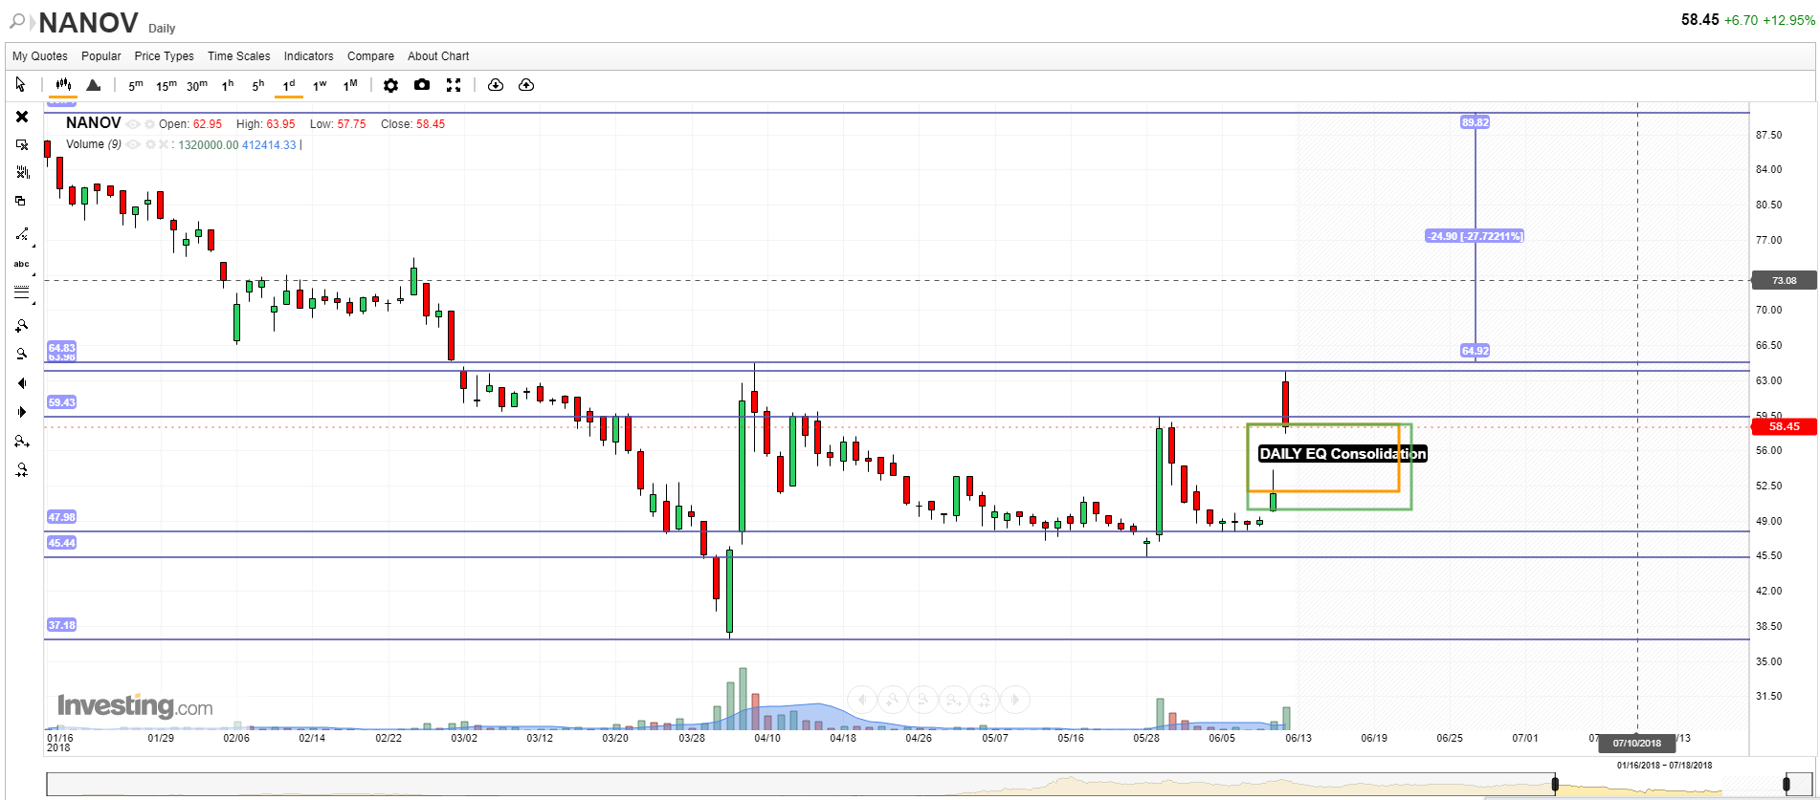This screenshot has height=800, width=1820.
Task: Open the About Chart menu
Action: click(x=438, y=56)
